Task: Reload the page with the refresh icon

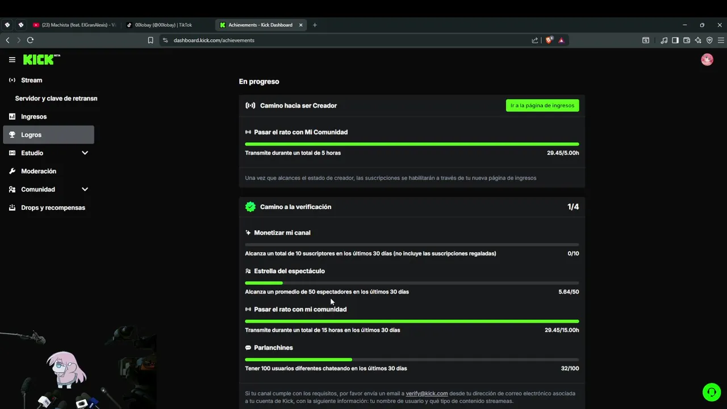Action: click(x=30, y=40)
